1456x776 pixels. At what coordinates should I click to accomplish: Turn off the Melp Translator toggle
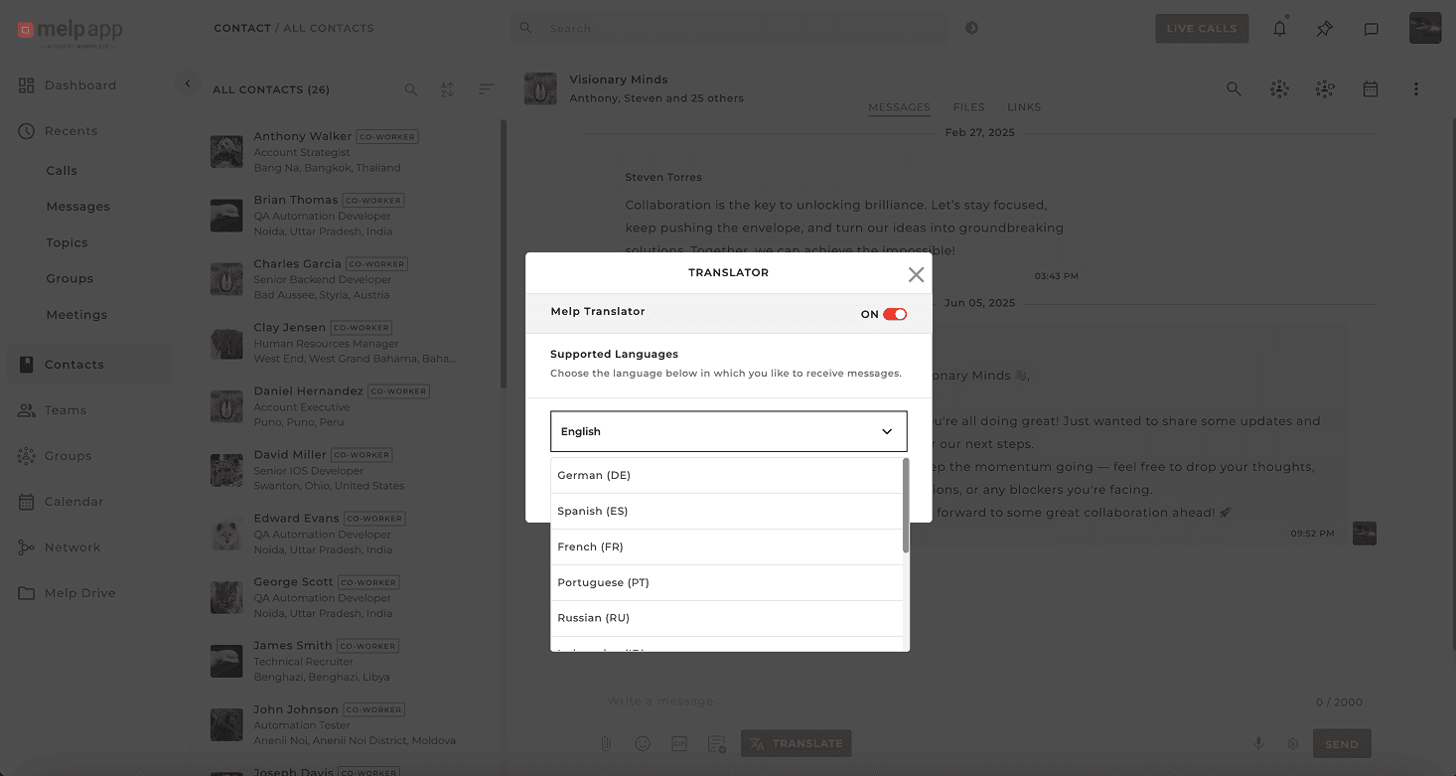(894, 314)
